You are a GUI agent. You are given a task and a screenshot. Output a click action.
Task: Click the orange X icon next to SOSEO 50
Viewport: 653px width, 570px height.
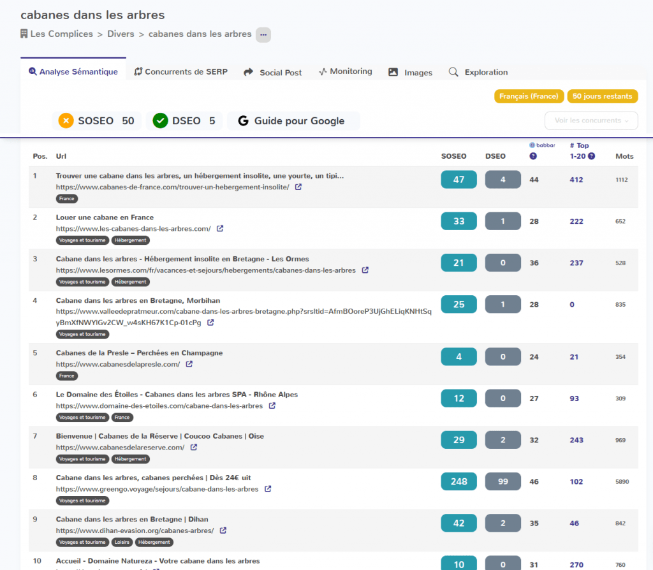(x=66, y=121)
